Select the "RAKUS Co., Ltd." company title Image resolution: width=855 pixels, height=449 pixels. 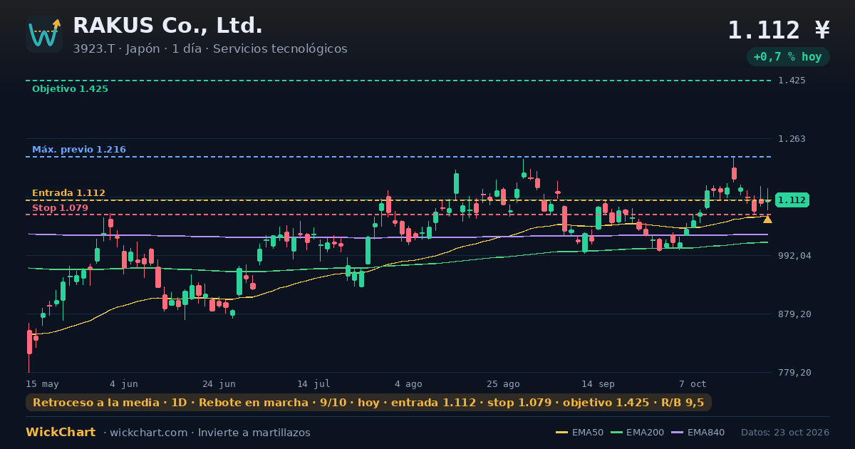click(x=167, y=26)
